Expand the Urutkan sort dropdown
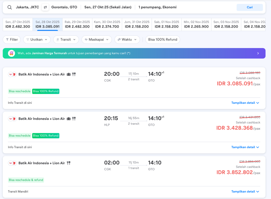Image resolution: width=271 pixels, height=199 pixels. [37, 40]
